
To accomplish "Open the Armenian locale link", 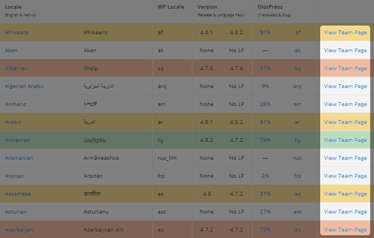I will click(x=17, y=140).
